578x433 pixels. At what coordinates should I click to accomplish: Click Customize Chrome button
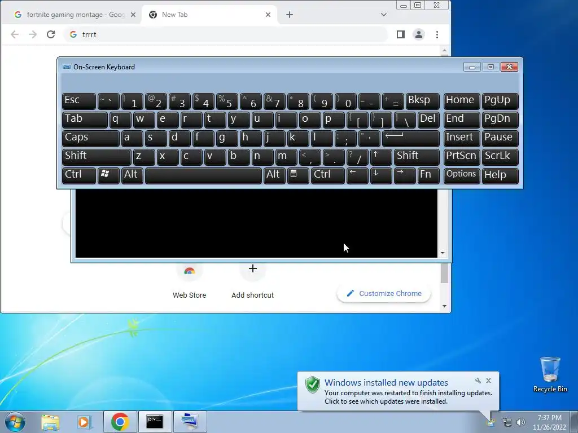click(x=384, y=293)
